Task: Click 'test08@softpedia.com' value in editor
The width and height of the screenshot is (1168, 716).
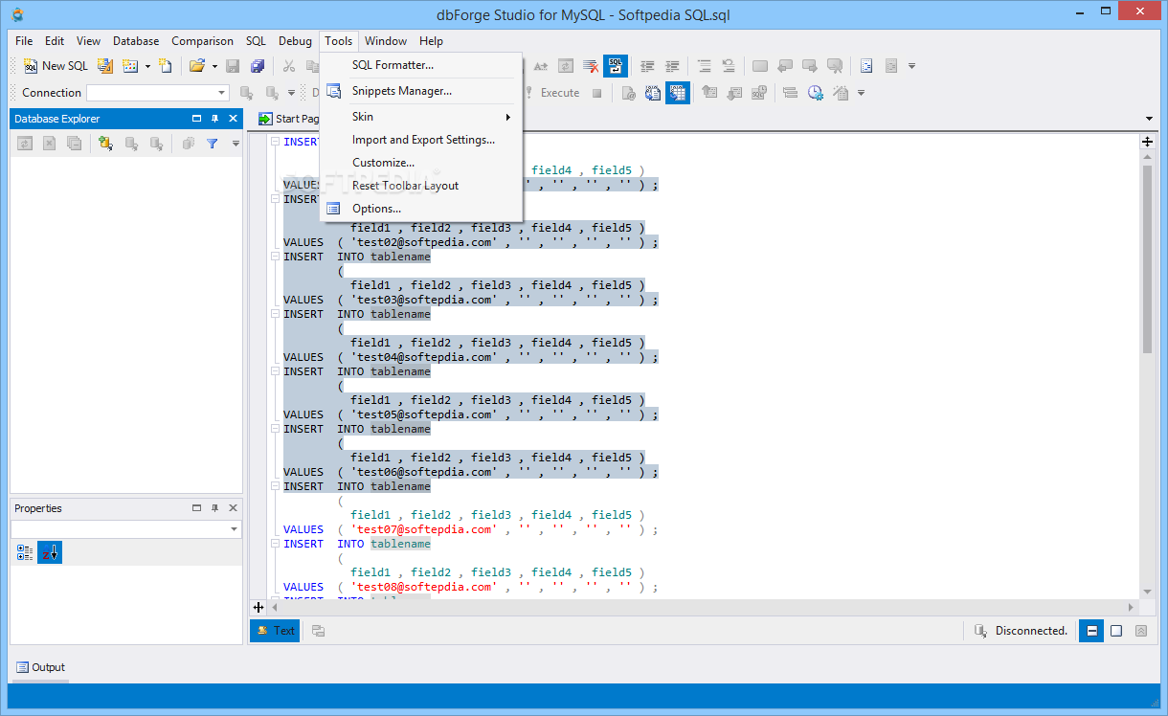Action: tap(424, 587)
